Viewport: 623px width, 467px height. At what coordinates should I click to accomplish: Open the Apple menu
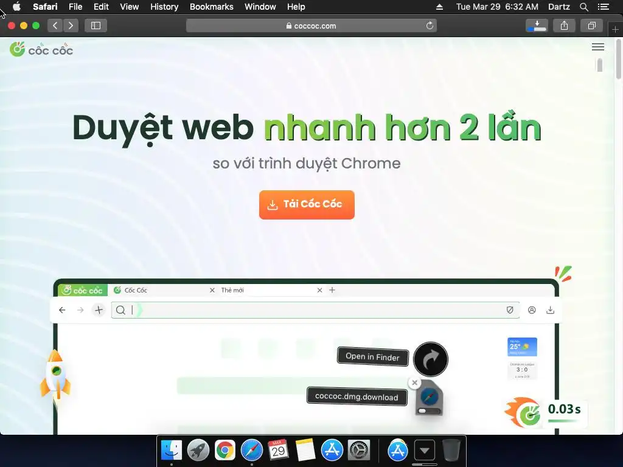tap(16, 7)
